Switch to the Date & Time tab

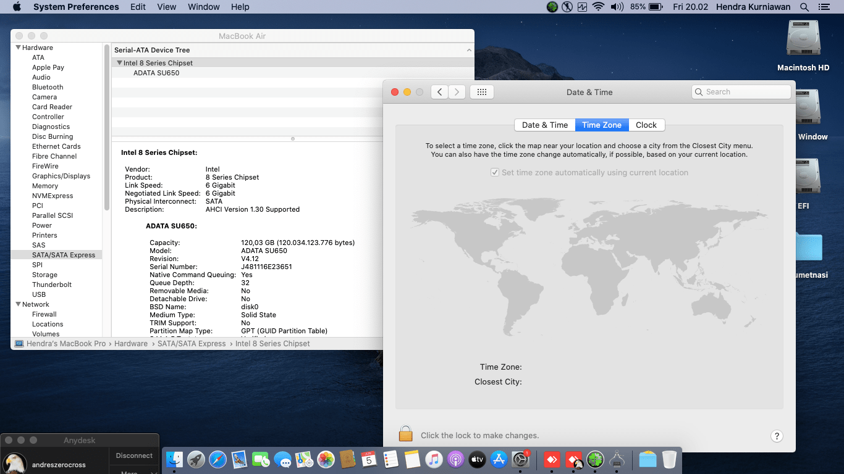coord(544,125)
